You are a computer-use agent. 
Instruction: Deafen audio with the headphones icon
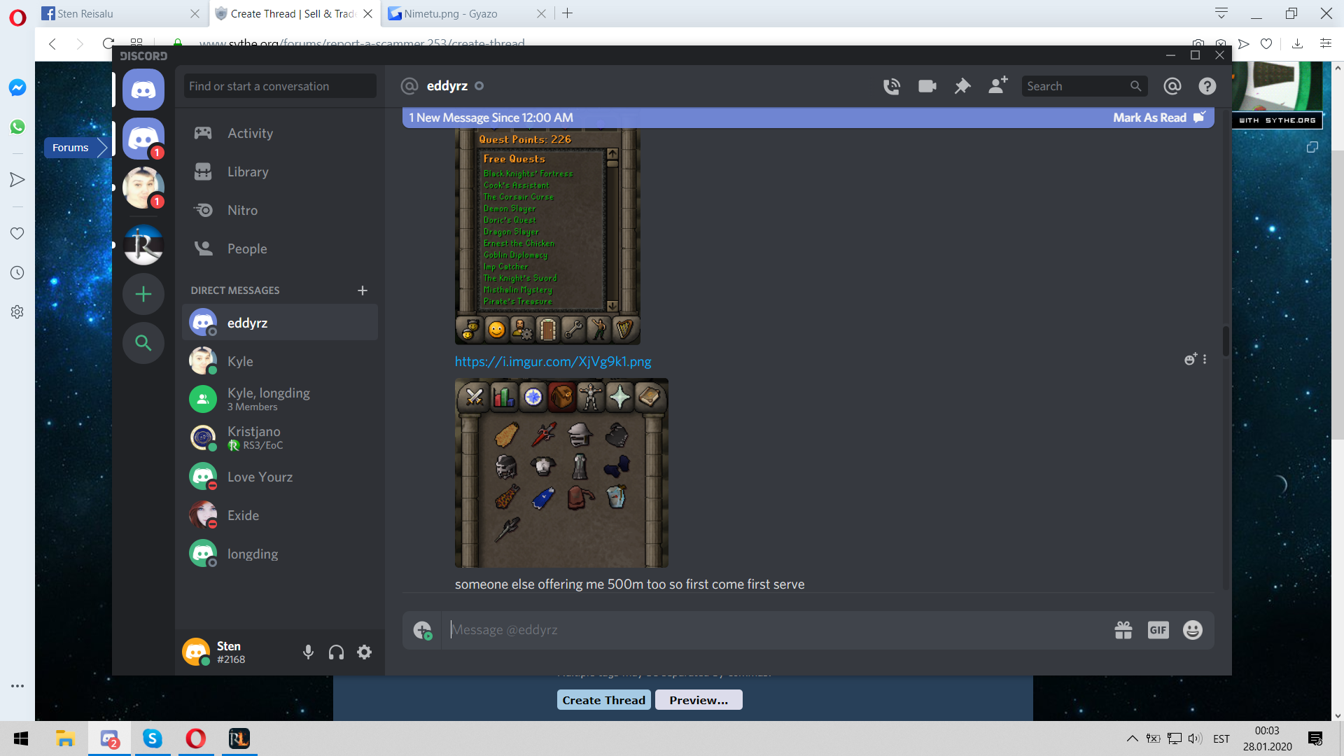click(x=336, y=652)
